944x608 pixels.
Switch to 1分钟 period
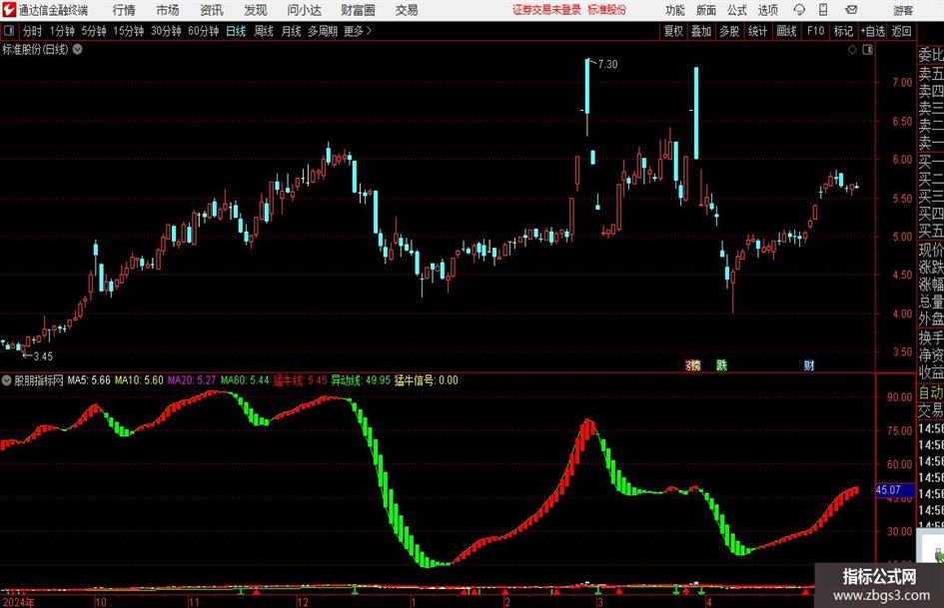[x=62, y=31]
